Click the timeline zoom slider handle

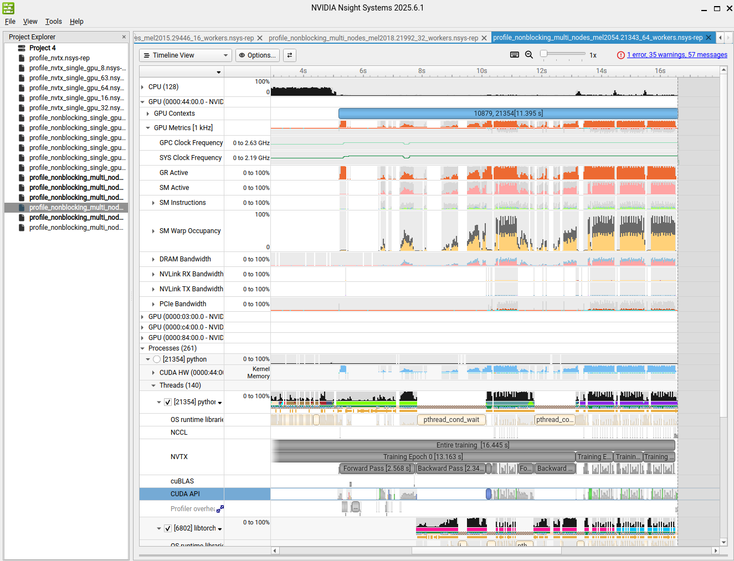pos(544,54)
